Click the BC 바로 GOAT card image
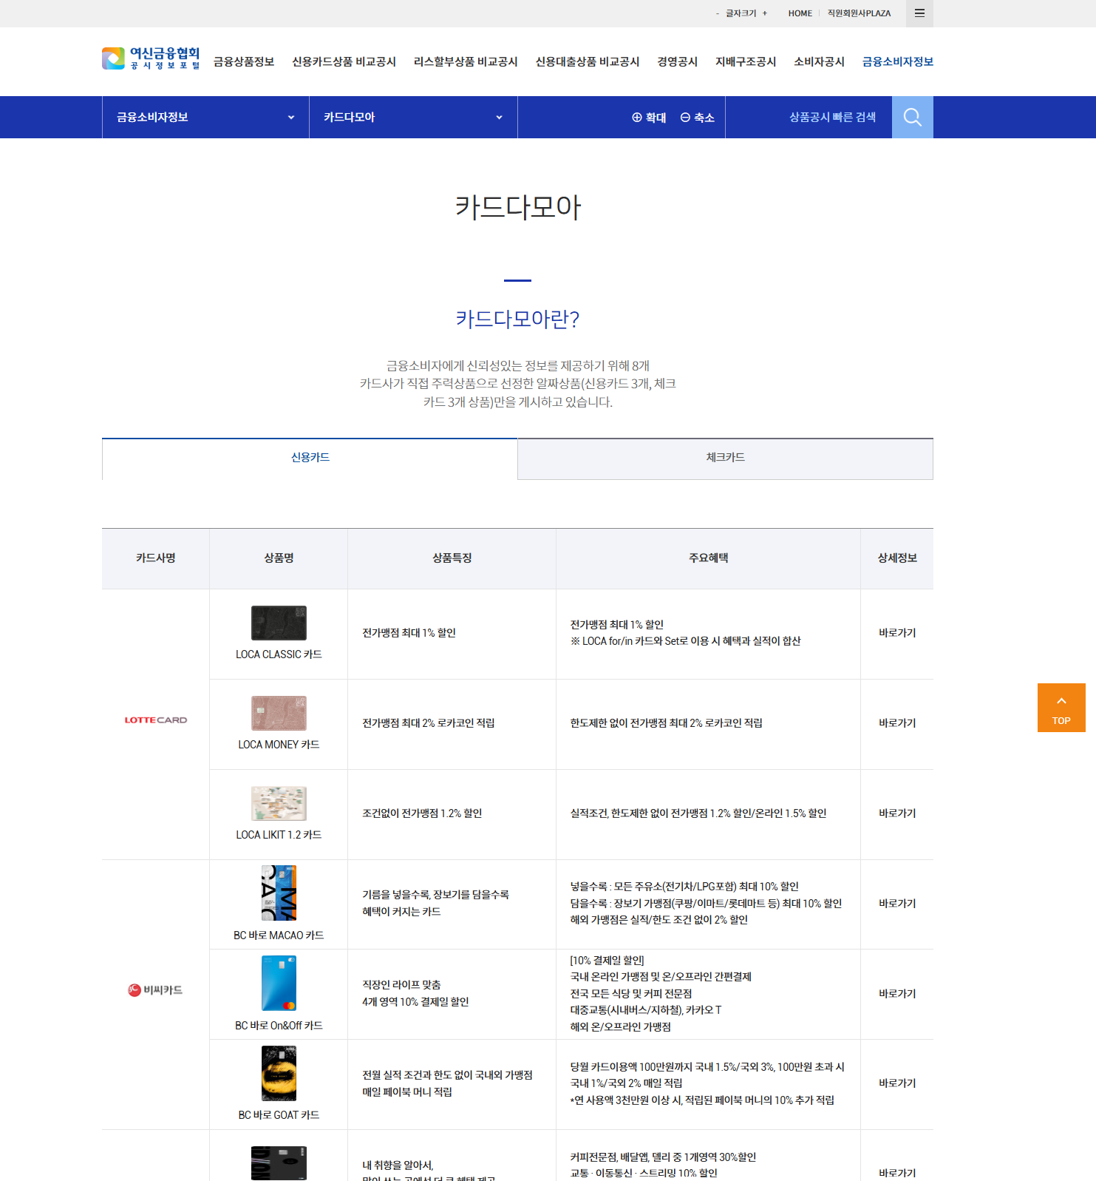Image resolution: width=1096 pixels, height=1181 pixels. [279, 1073]
